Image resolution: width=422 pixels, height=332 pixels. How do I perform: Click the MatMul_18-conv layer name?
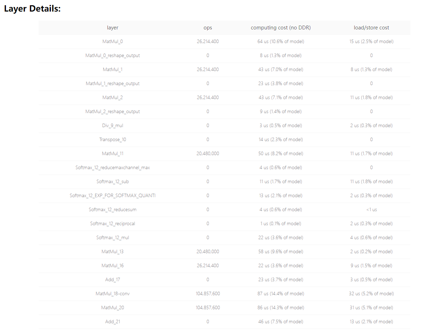pyautogui.click(x=113, y=293)
